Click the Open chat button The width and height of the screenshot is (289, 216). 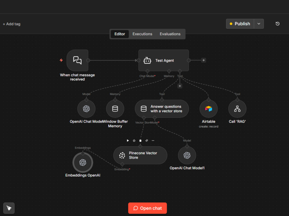pyautogui.click(x=147, y=208)
